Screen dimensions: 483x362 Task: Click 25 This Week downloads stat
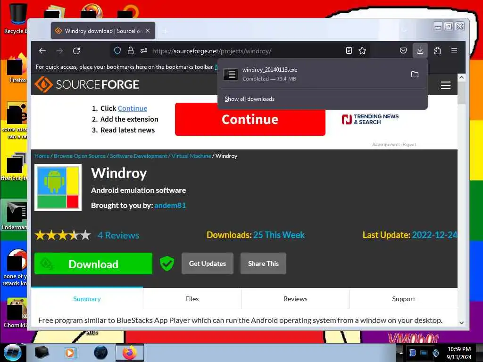[x=279, y=235]
